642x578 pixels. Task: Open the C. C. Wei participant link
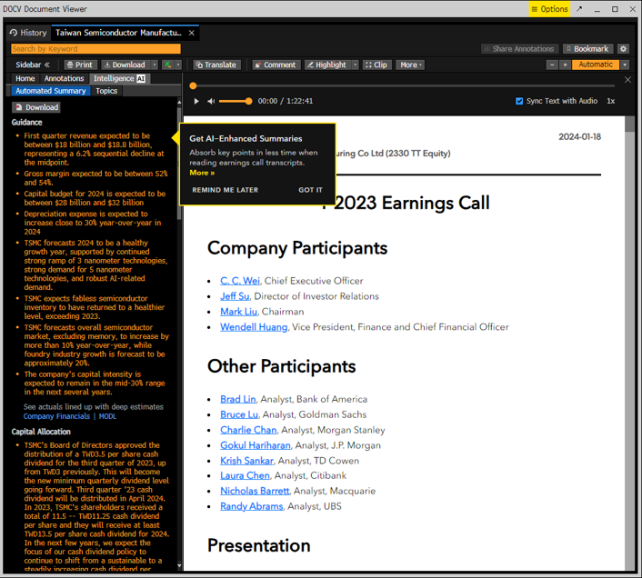240,282
